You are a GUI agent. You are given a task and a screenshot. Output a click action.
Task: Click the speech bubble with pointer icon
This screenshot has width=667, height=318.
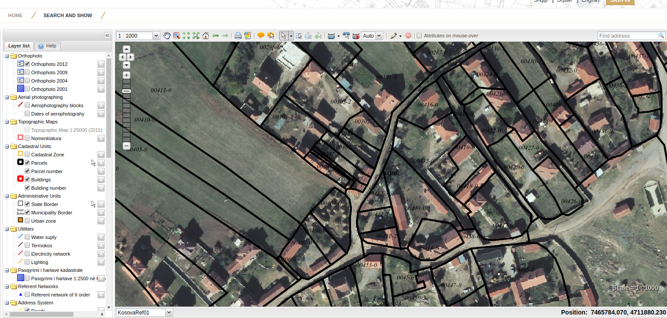coord(271,36)
